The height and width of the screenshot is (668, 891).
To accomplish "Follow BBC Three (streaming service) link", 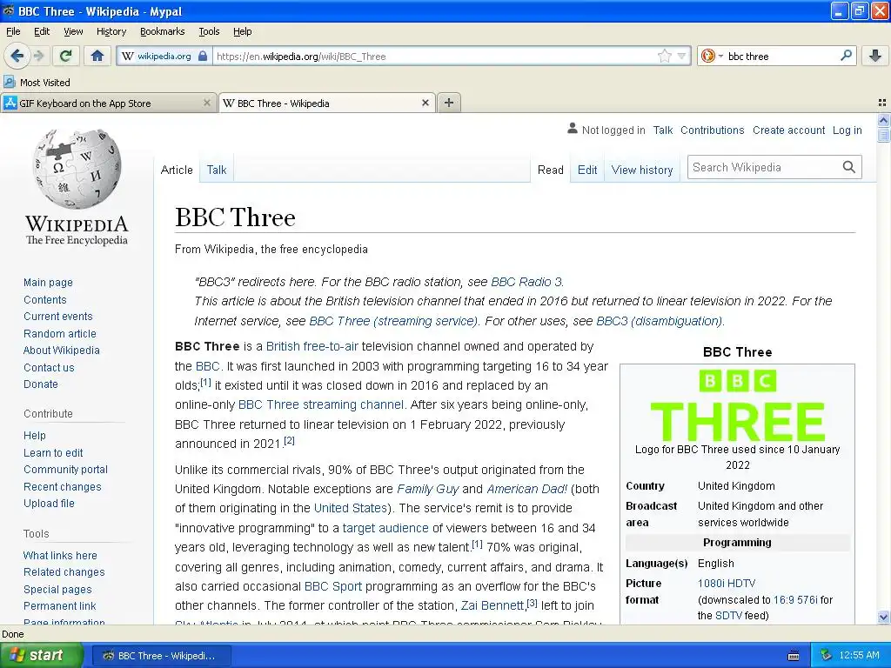I will (393, 321).
